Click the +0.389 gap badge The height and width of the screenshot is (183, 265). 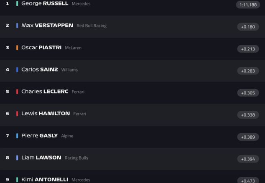248,137
